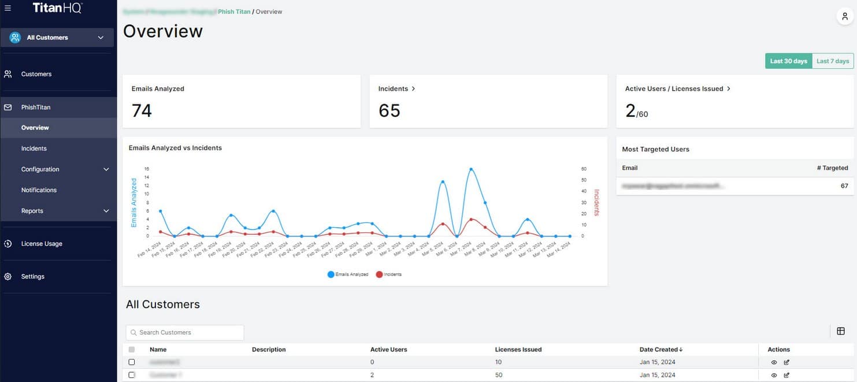This screenshot has width=857, height=382.
Task: Expand the Reports submenu chevron
Action: pos(106,211)
